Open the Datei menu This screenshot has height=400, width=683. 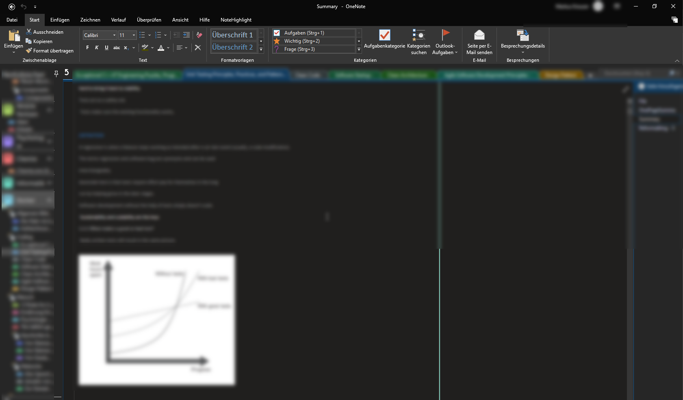point(12,20)
